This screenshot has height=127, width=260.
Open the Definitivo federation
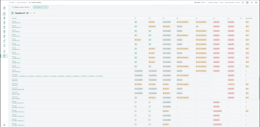pyautogui.click(x=15, y=80)
